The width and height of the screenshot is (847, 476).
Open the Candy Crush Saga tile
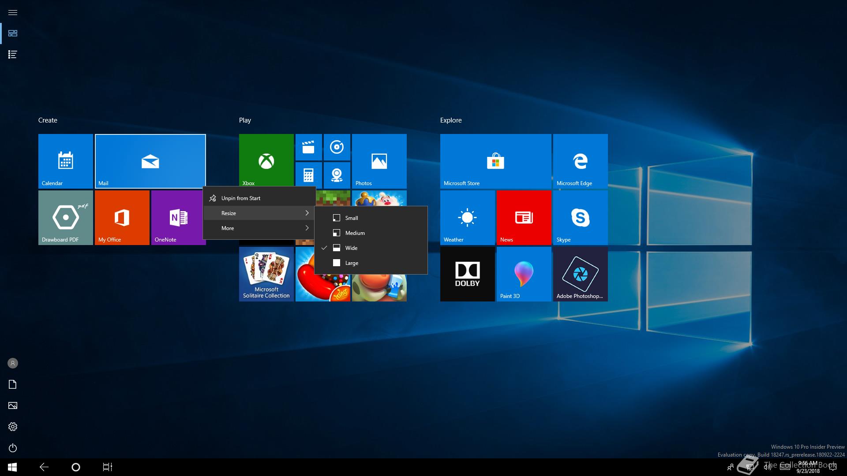(x=322, y=274)
